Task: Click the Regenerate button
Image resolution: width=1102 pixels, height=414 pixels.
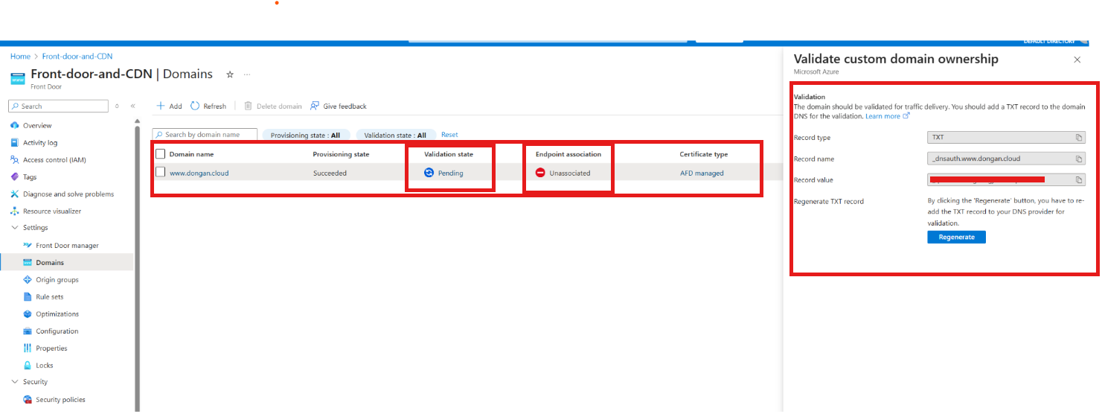Action: pyautogui.click(x=956, y=237)
